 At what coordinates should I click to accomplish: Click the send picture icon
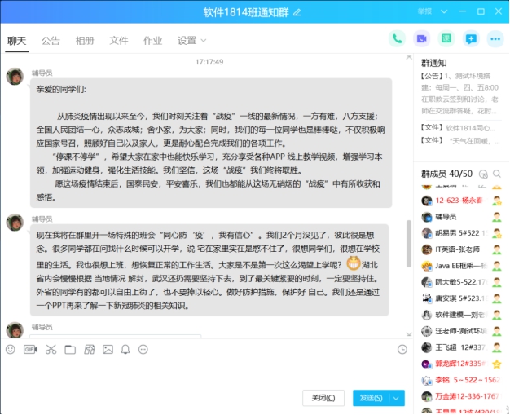(x=108, y=349)
